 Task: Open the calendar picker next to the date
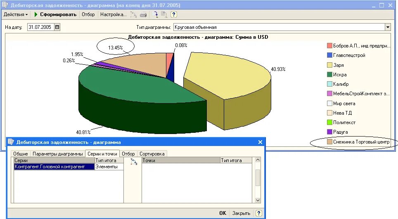tap(57, 27)
